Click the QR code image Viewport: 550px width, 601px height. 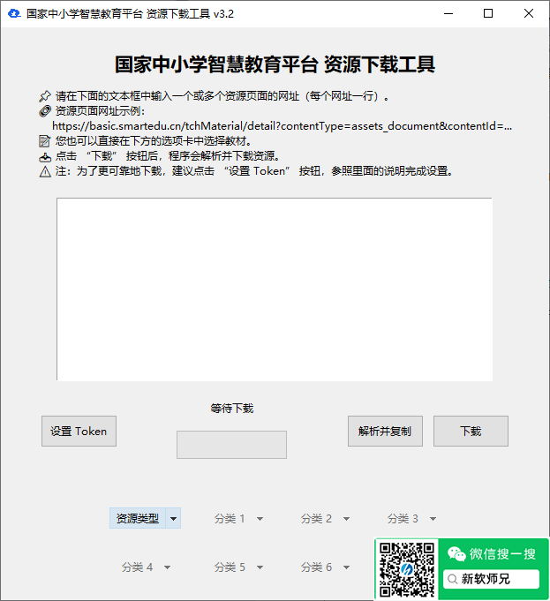coord(407,571)
